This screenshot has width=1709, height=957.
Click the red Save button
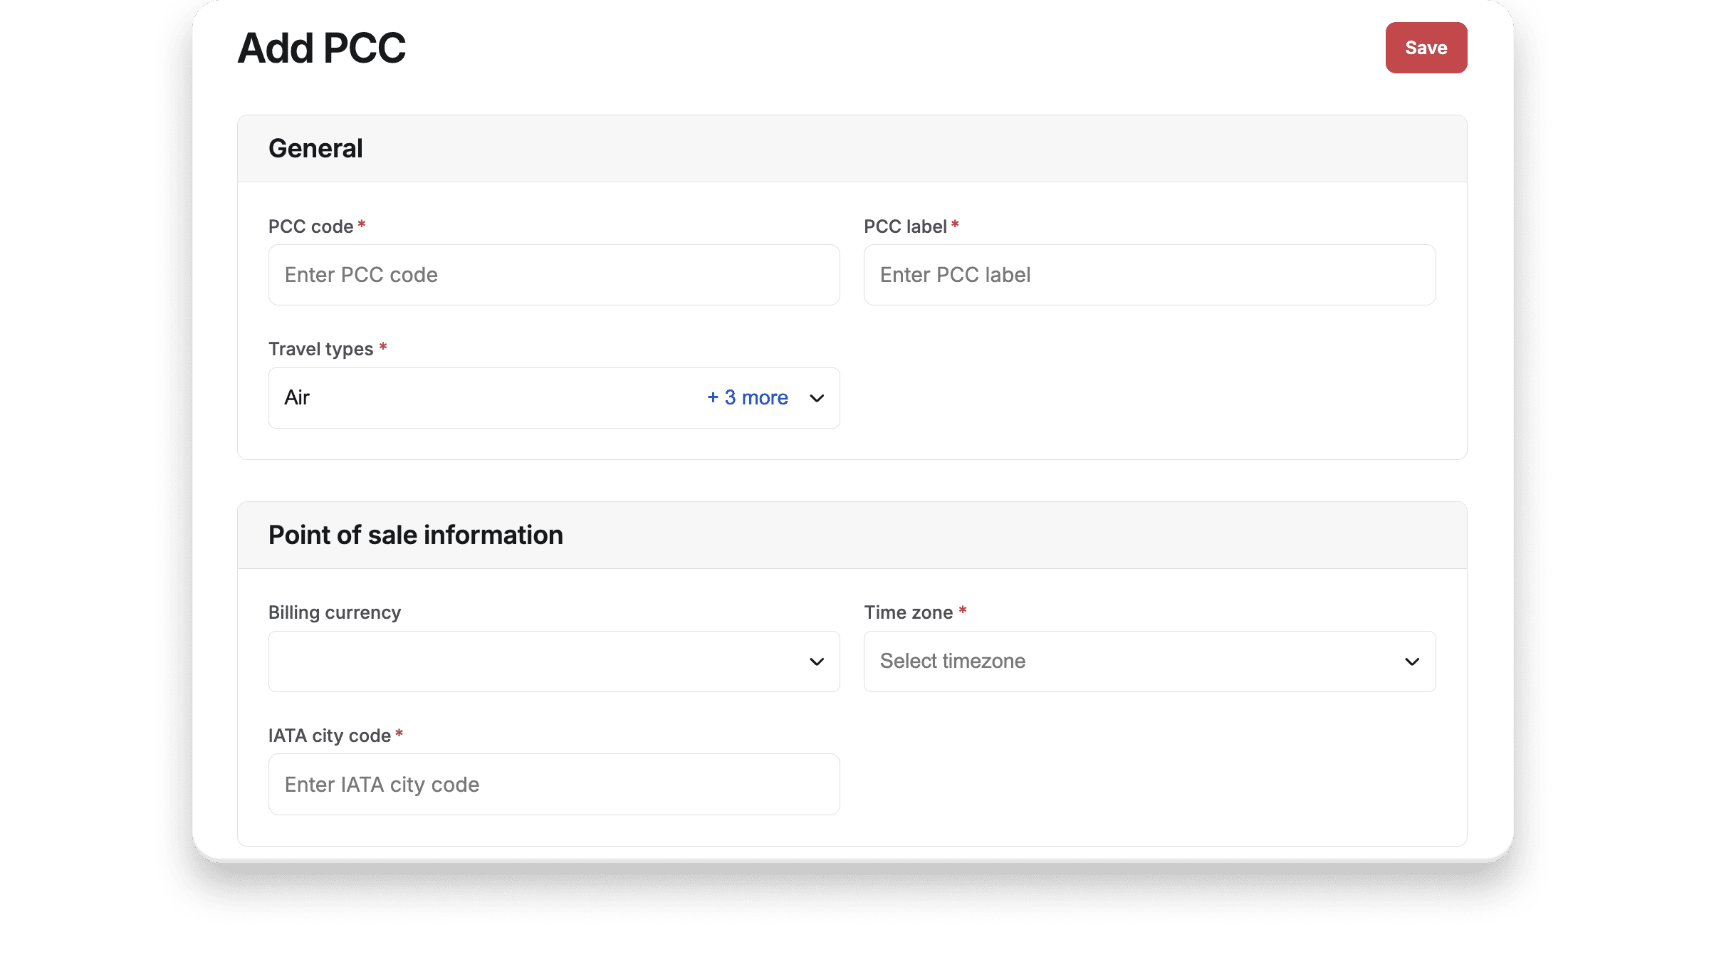(1426, 48)
